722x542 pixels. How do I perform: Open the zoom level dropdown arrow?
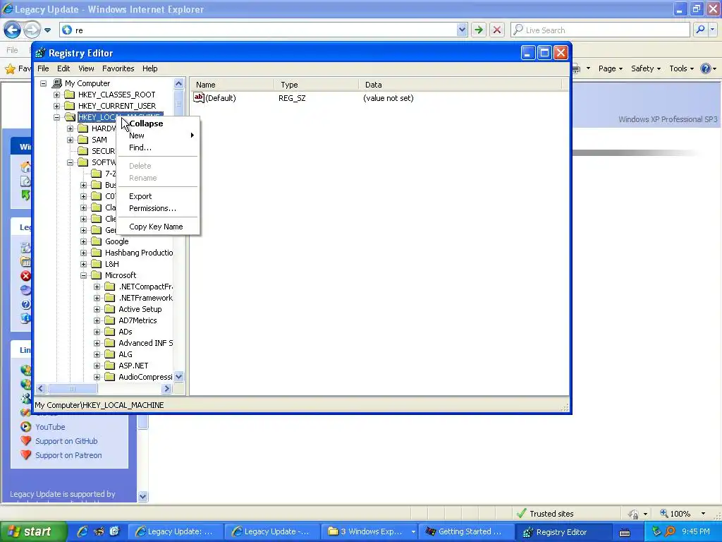click(703, 514)
